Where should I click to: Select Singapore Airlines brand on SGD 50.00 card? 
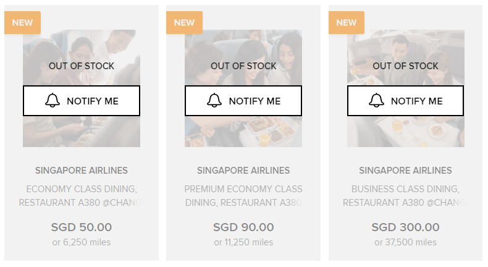(82, 170)
